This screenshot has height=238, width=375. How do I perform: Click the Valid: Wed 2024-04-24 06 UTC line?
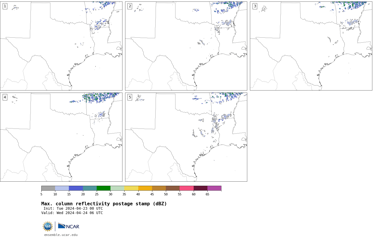[72, 213]
